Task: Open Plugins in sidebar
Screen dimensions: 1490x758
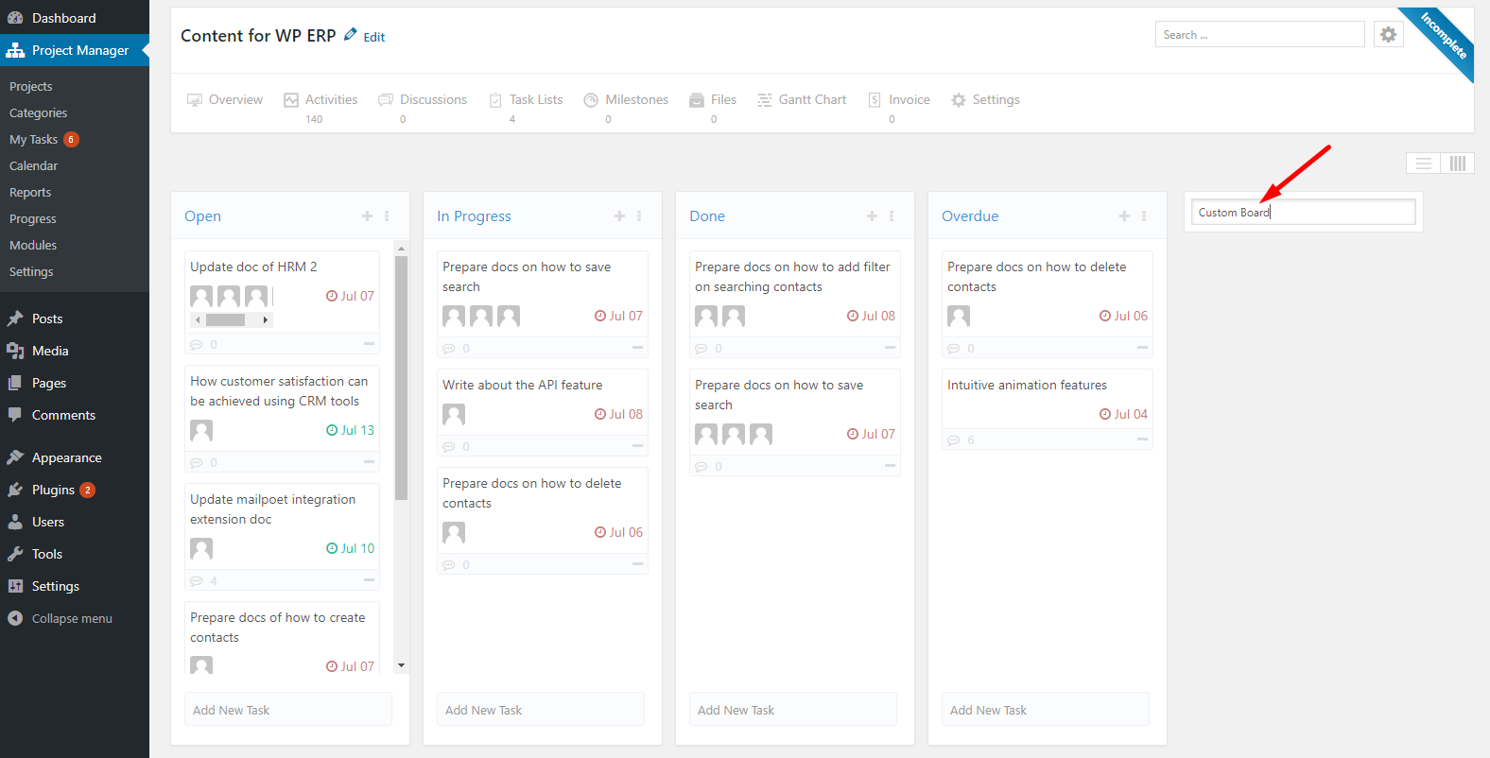Action: pos(53,490)
